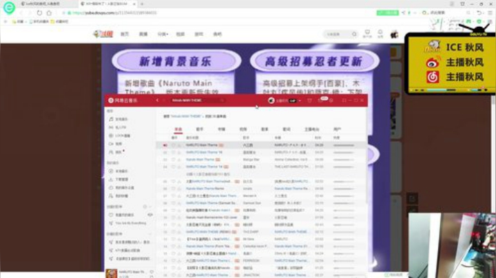Viewport: 496px width, 278px height.
Task: Open NetEase messages mail icon
Action: 320,100
